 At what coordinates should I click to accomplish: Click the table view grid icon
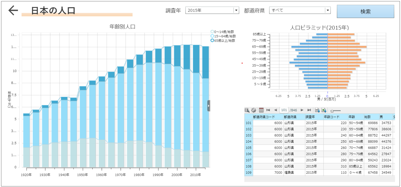[261, 110]
